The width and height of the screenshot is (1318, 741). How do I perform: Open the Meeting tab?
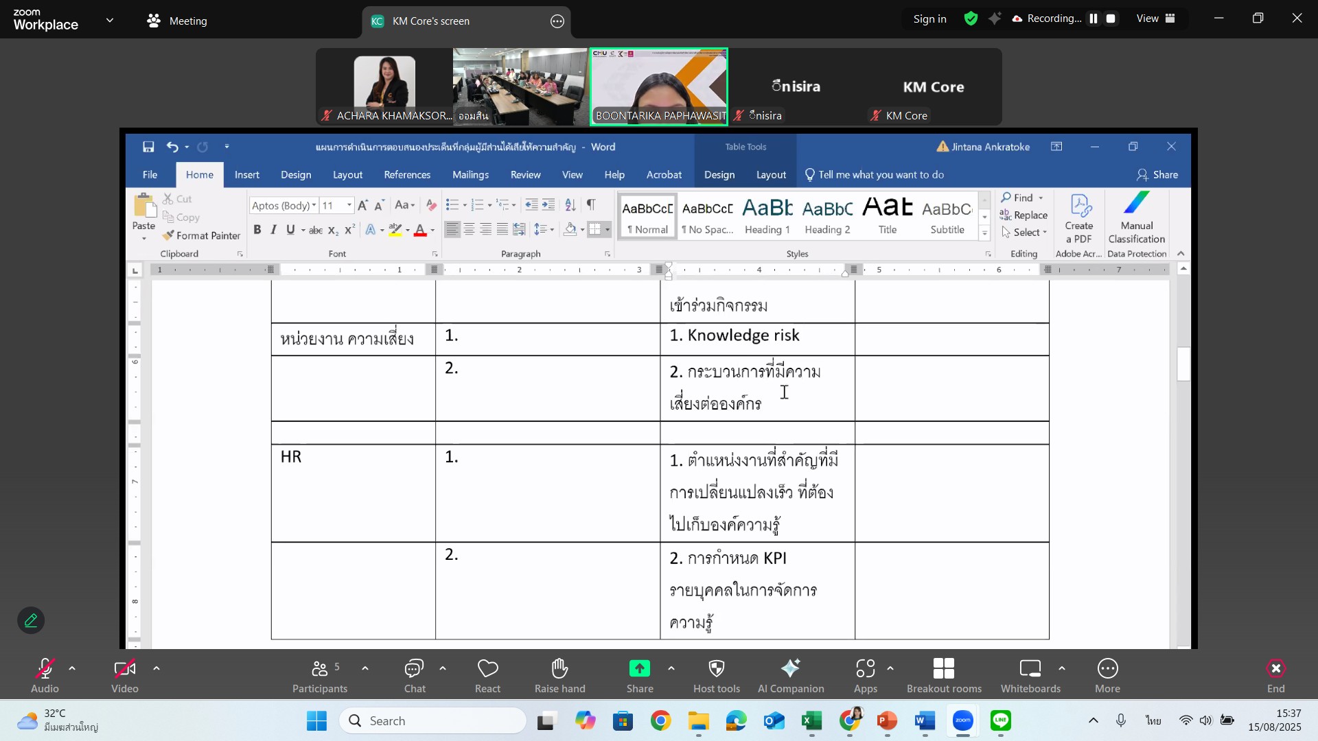coord(177,21)
